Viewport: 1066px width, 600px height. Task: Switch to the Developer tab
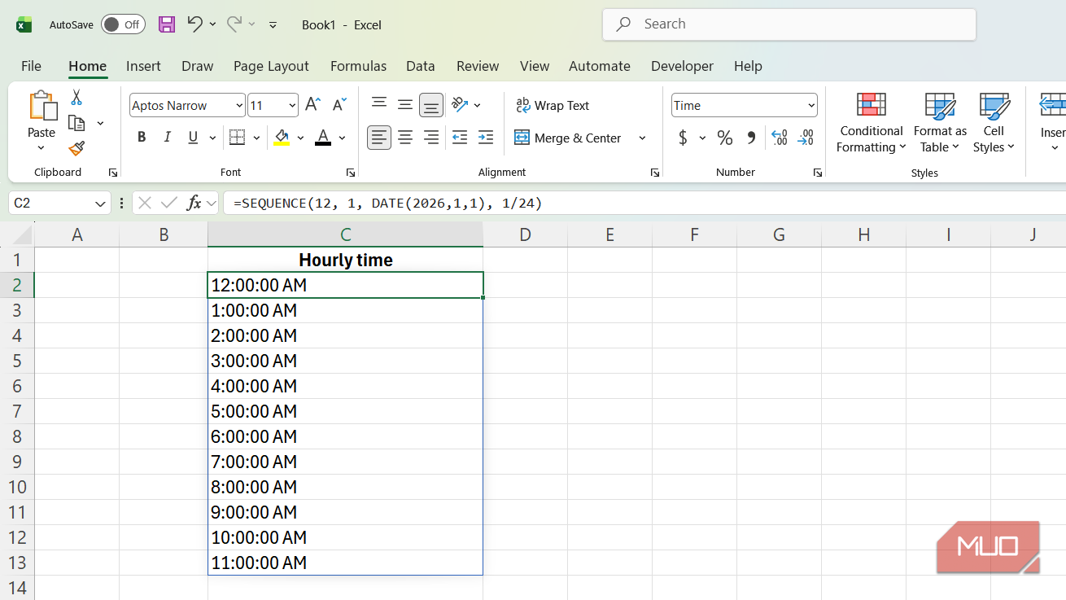click(x=682, y=66)
